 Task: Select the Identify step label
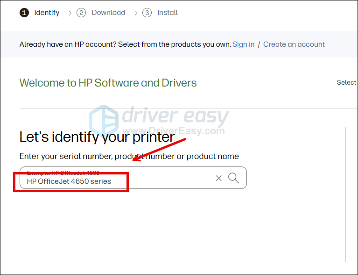(x=47, y=13)
